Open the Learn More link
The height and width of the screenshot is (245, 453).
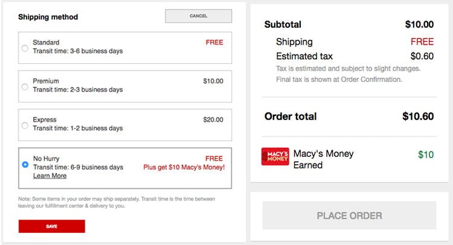(50, 176)
